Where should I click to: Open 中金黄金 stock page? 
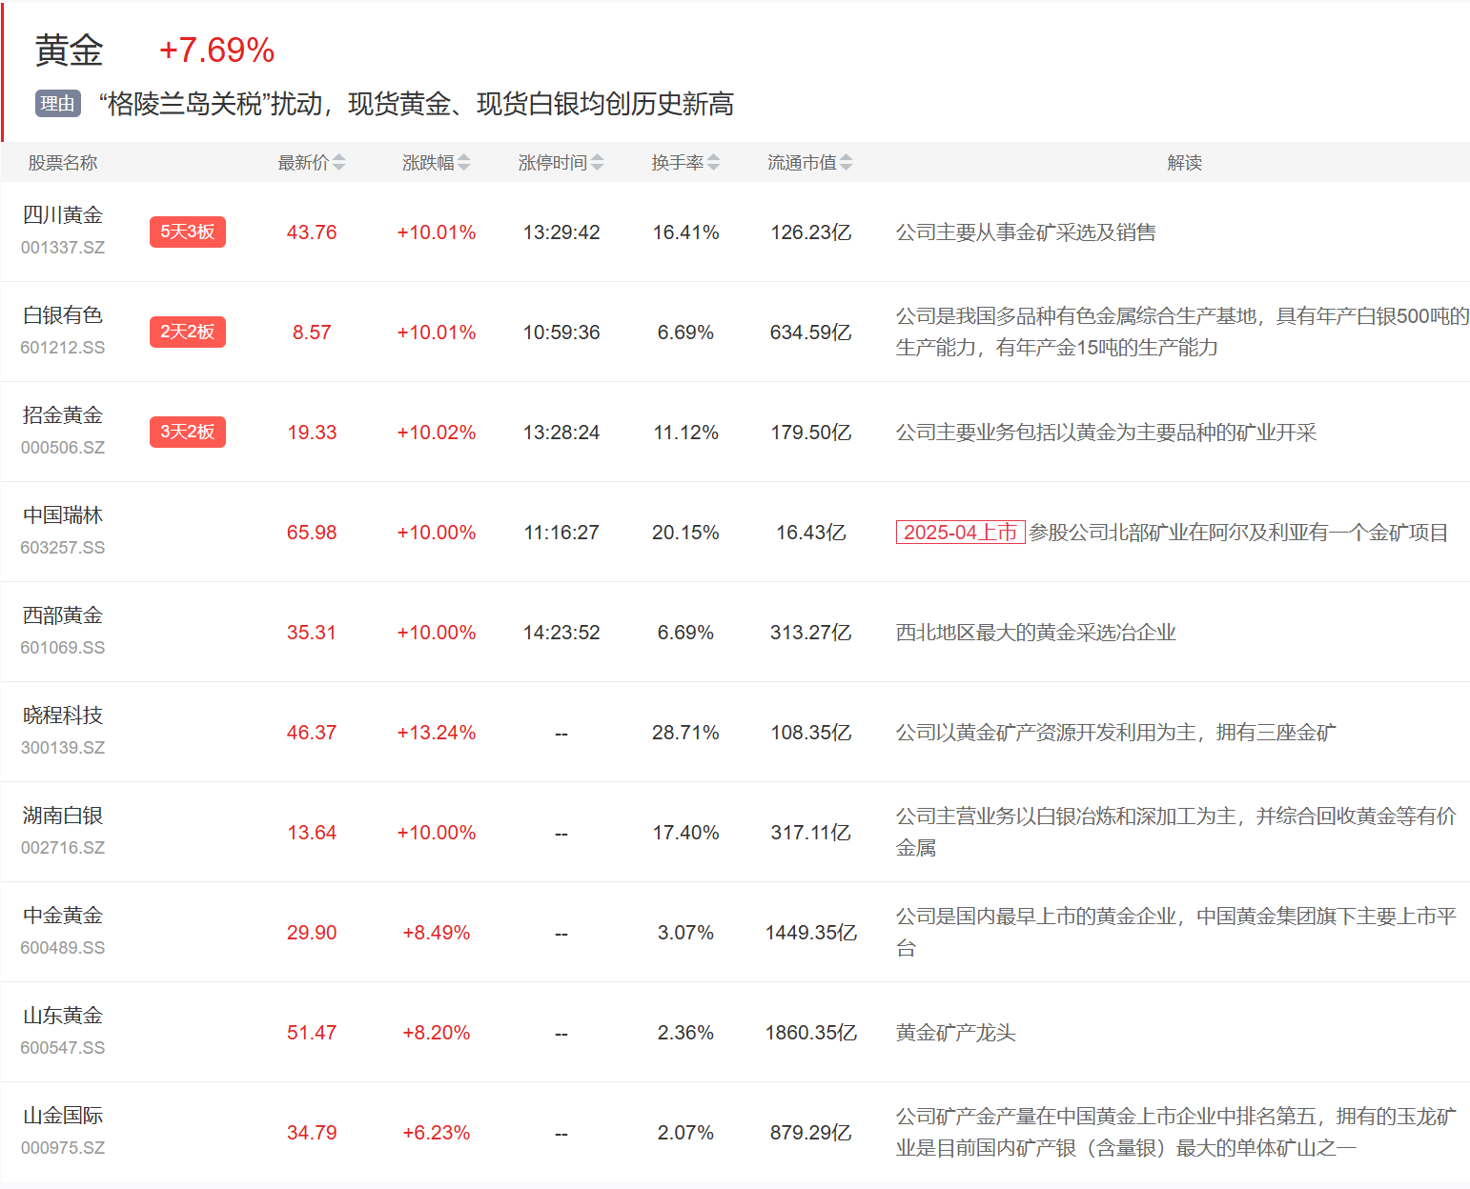[x=63, y=916]
